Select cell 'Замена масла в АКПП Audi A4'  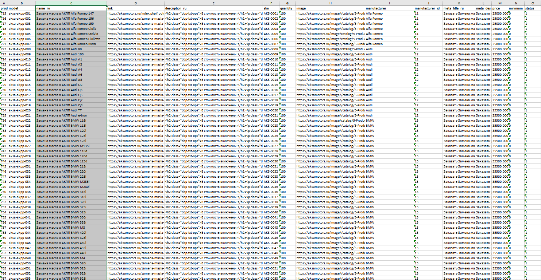71,69
